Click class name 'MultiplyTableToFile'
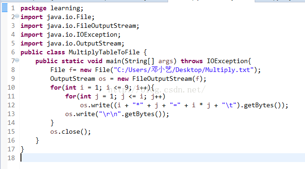 (x=104, y=52)
